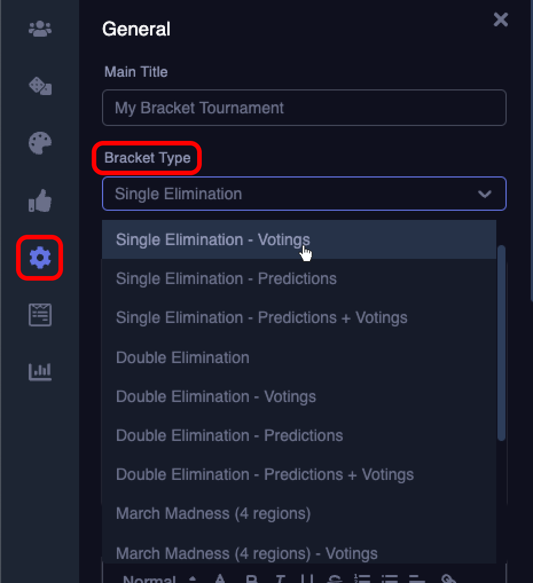Open the text color picker
This screenshot has height=583, width=533.
tap(220, 578)
